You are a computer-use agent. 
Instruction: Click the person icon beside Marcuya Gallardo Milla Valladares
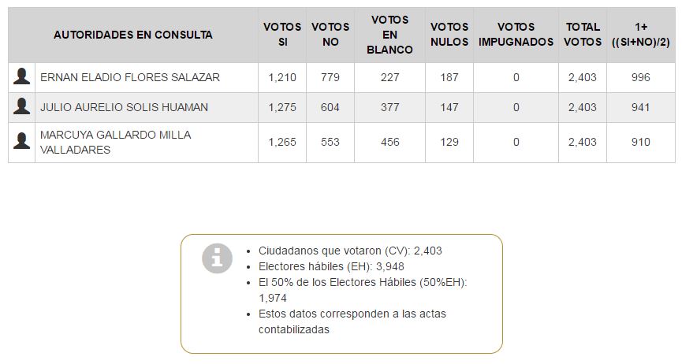pos(22,142)
